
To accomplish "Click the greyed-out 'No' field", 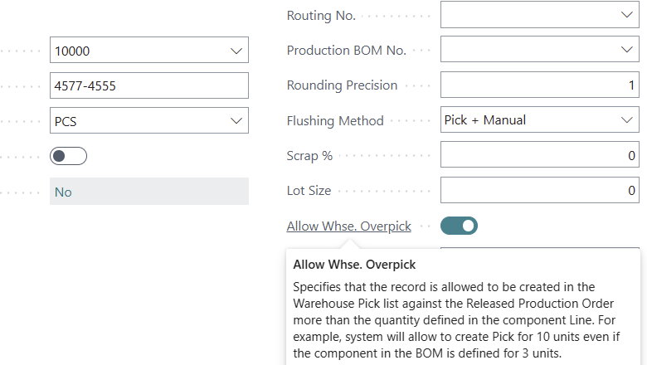I will (x=149, y=192).
